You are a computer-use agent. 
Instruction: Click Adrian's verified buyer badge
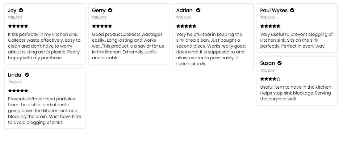[198, 10]
